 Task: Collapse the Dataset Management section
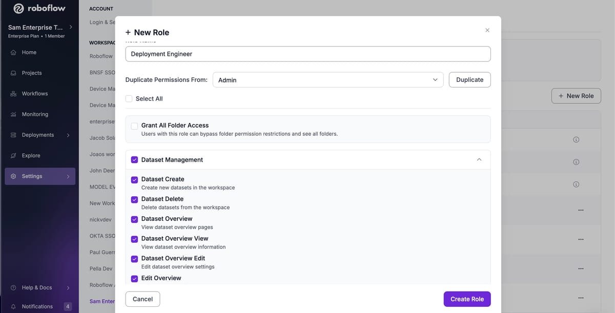[x=479, y=160]
